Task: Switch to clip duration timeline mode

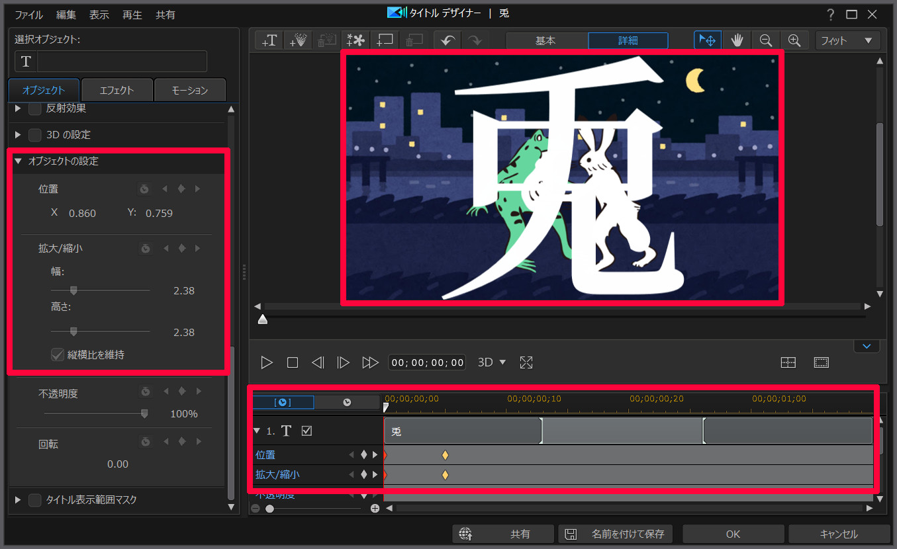Action: pos(283,402)
